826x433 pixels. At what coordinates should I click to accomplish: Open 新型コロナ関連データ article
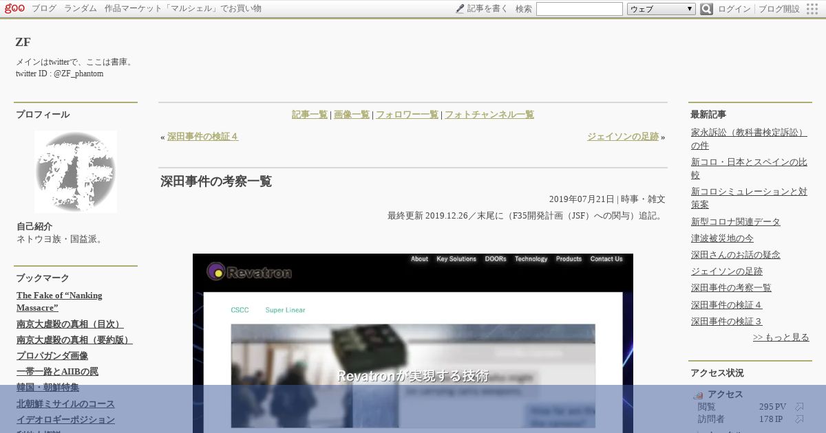tap(736, 222)
